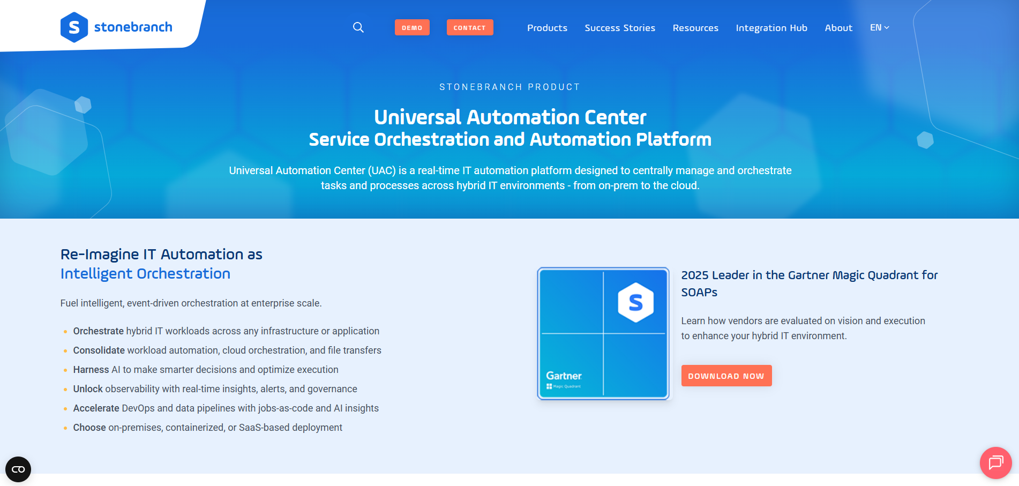Click the 'Universal Automation Center' hero title
The image size is (1019, 486).
(x=510, y=117)
